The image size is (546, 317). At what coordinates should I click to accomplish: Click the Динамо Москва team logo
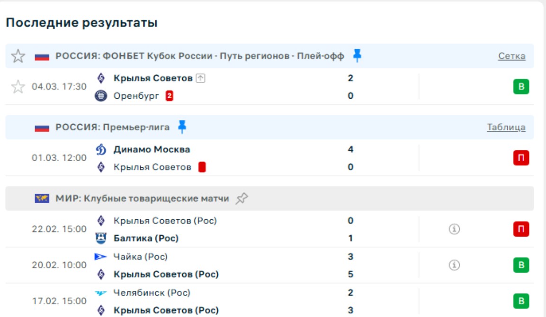point(101,150)
